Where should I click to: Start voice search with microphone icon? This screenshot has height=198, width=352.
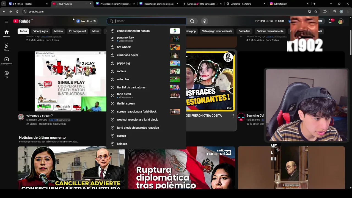[x=204, y=21]
